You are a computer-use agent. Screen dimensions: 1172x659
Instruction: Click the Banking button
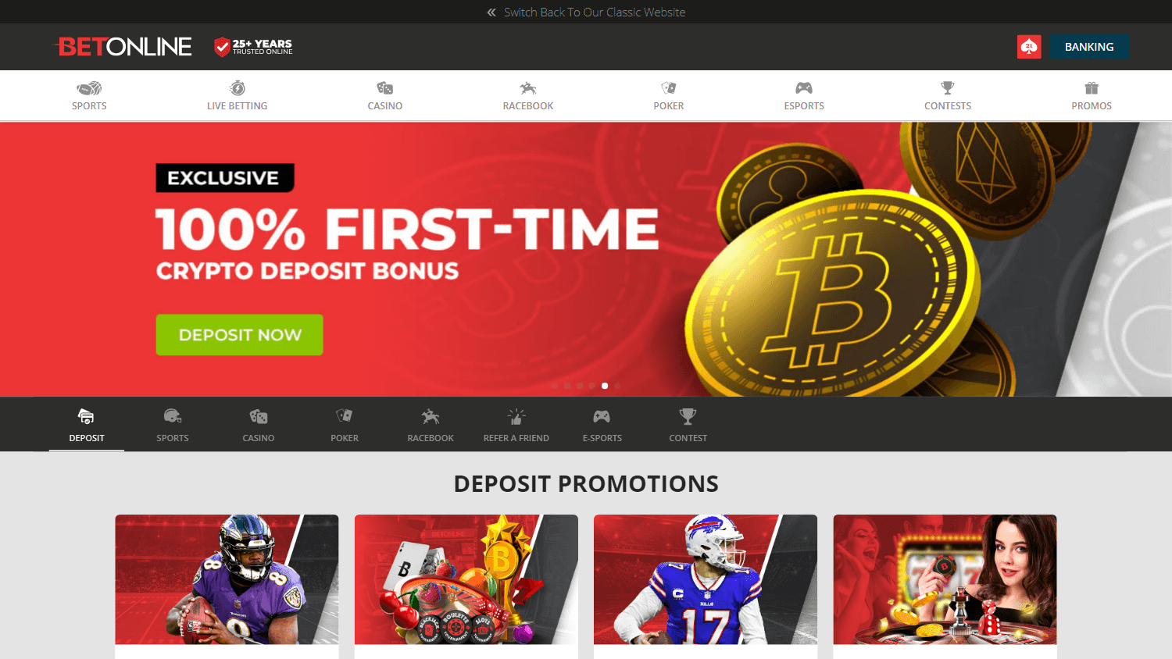(x=1089, y=47)
